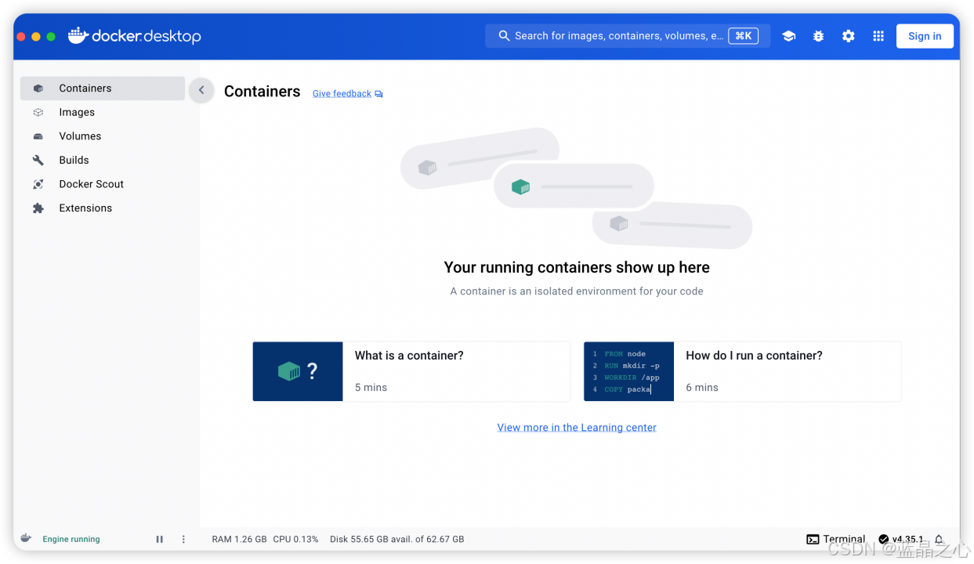This screenshot has height=564, width=974.
Task: Click the Extensions puzzle piece icon
Action: click(38, 208)
